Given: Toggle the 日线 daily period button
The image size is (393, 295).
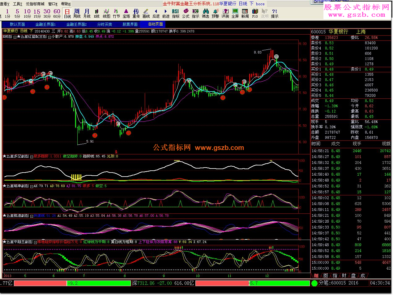Looking at the screenshot, I should click(67, 13).
